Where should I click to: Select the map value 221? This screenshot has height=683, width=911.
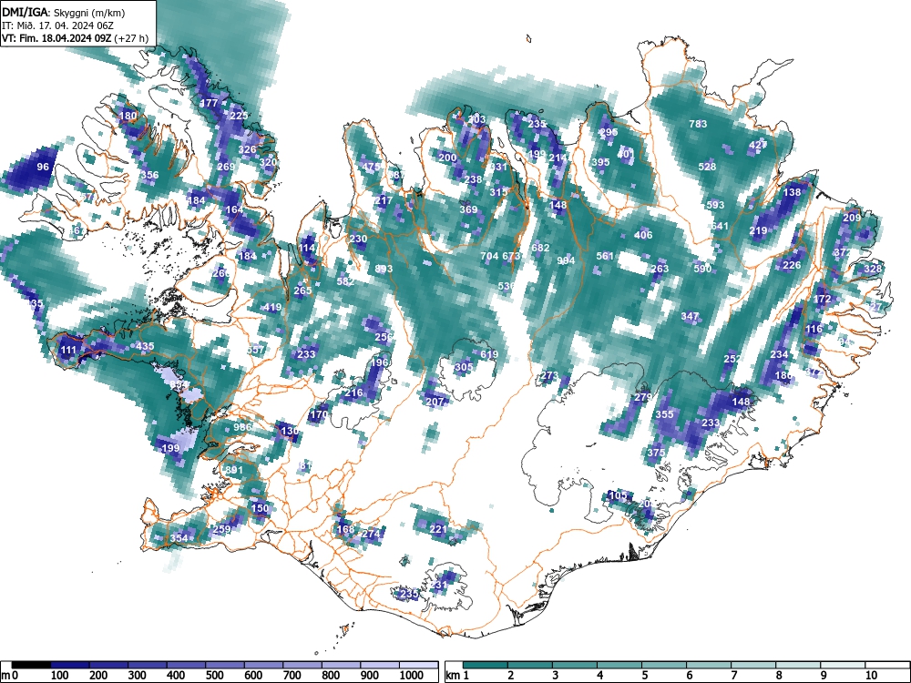[x=438, y=530]
